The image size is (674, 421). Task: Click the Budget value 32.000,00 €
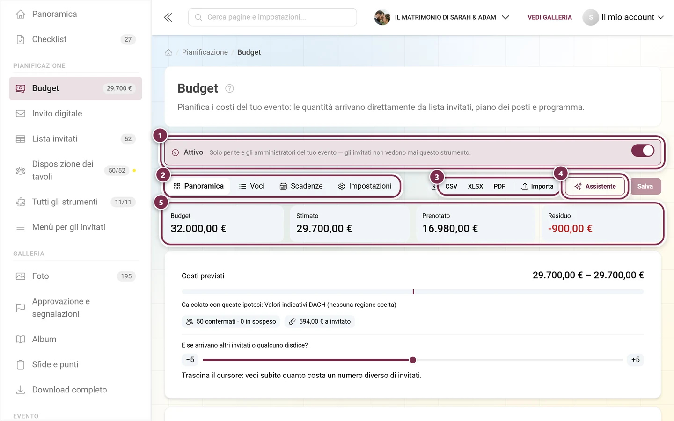coord(198,229)
